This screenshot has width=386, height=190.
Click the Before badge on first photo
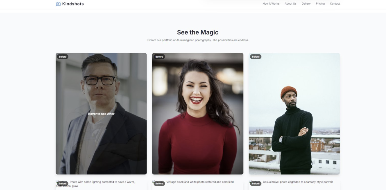click(63, 57)
